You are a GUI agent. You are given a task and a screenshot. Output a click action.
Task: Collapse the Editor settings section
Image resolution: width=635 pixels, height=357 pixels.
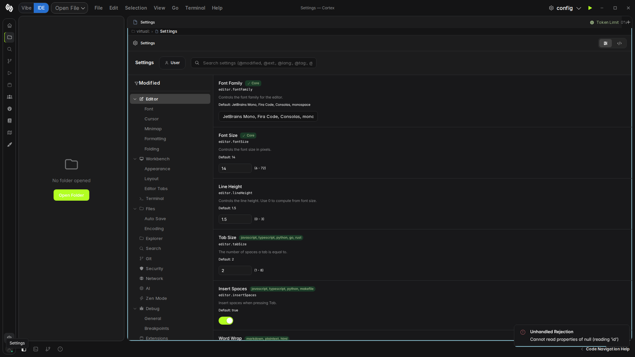click(x=135, y=99)
